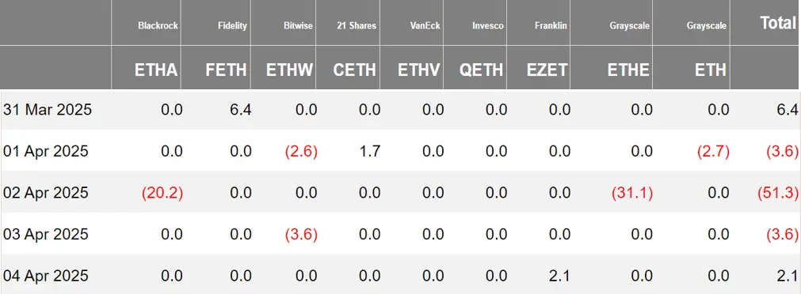Click the (2.7) Grayscale ETH value
Viewport: 801px width, 294px height.
(711, 151)
